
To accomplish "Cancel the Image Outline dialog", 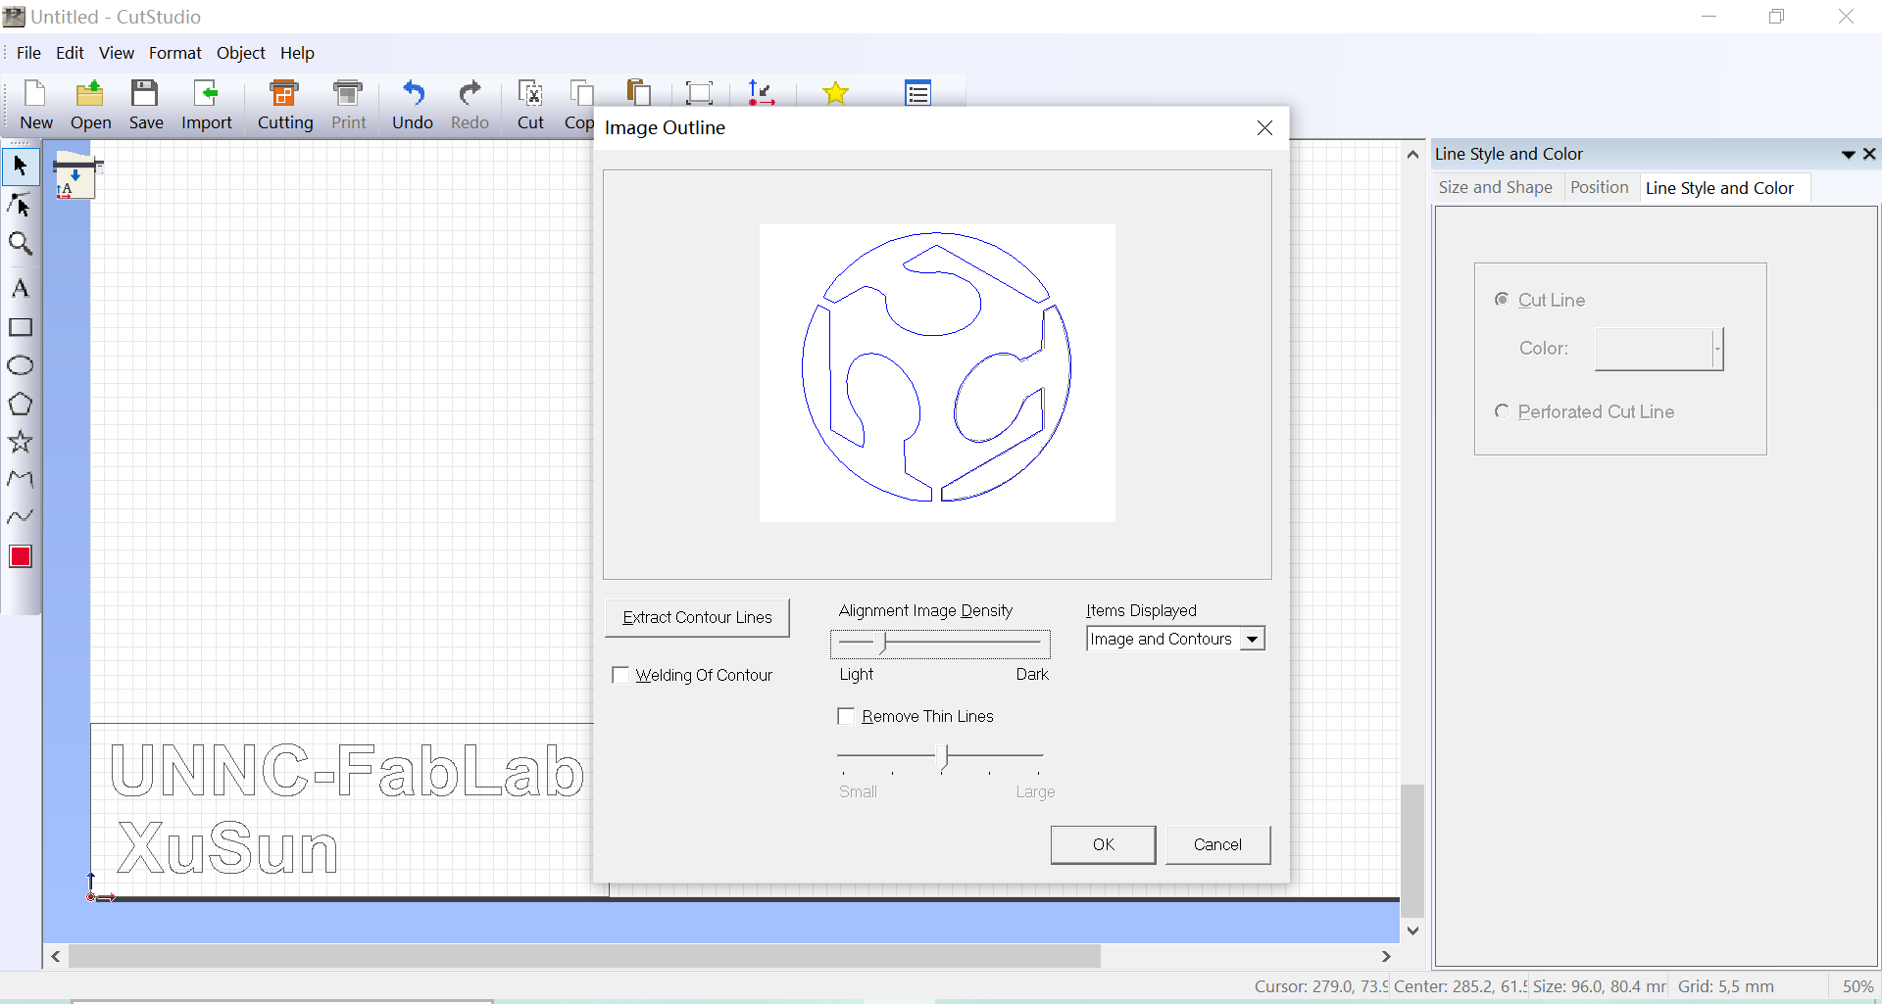I will 1217,844.
